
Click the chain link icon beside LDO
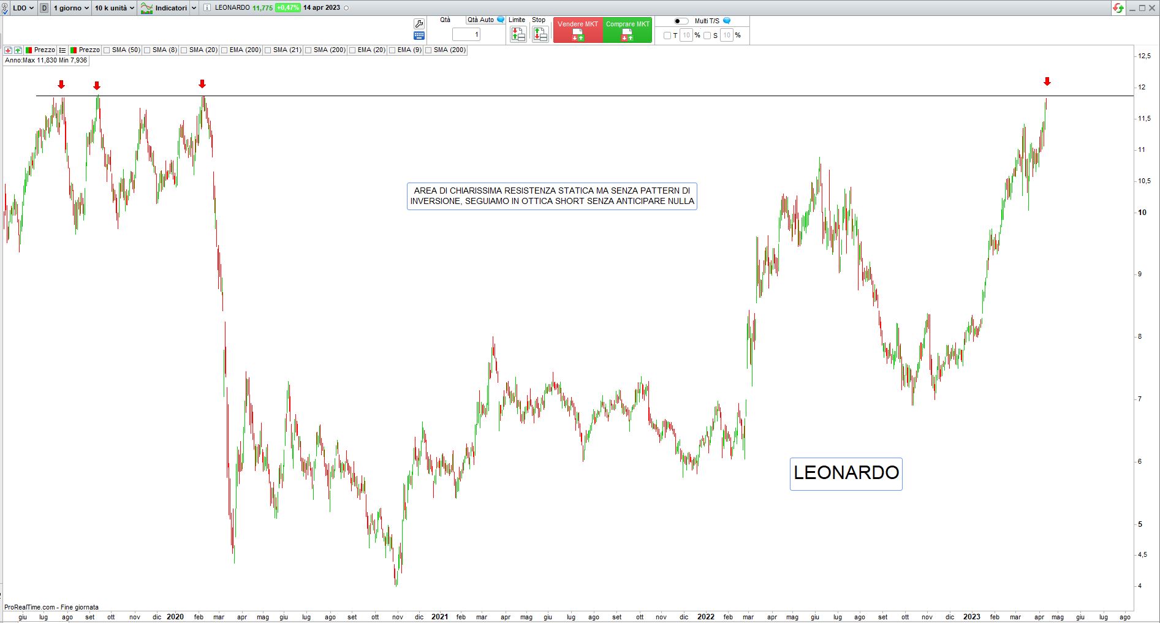coord(5,8)
